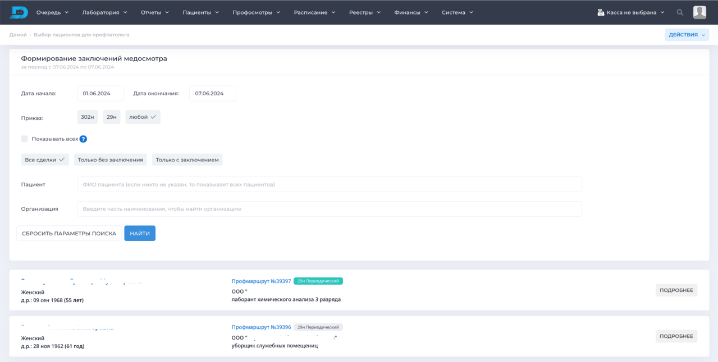Click the Дата окончания date field
This screenshot has height=362, width=718.
pos(213,94)
